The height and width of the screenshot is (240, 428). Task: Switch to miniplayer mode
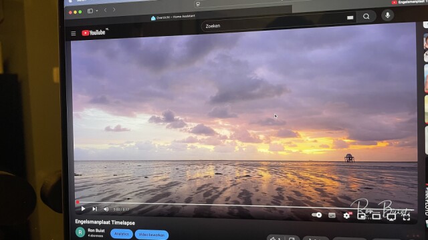tap(361, 216)
